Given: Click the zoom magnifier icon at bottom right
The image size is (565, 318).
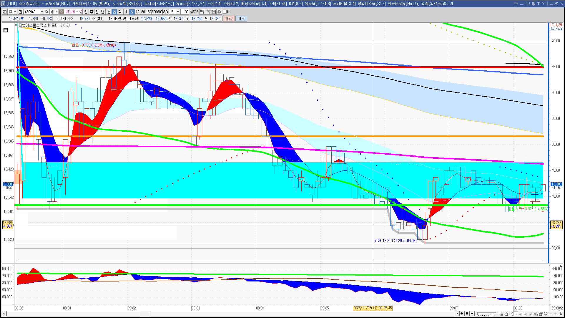Looking at the screenshot, I should (546, 314).
